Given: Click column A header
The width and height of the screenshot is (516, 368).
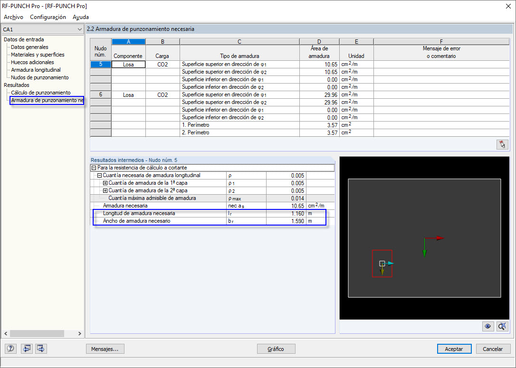Looking at the screenshot, I should pyautogui.click(x=128, y=41).
